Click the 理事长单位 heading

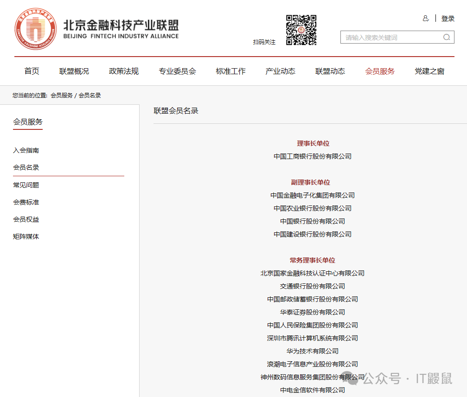(313, 144)
